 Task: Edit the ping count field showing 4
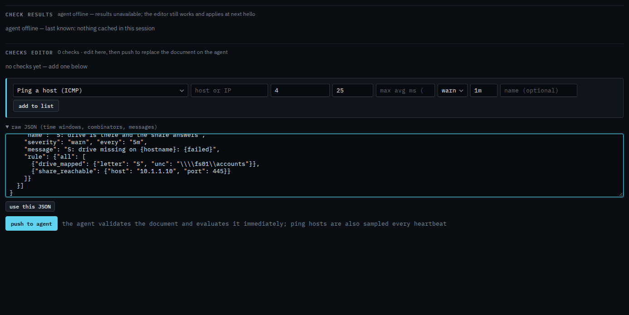[x=300, y=90]
